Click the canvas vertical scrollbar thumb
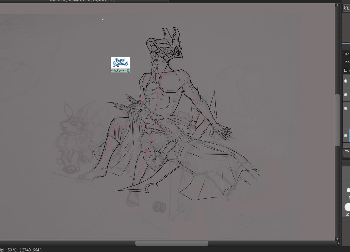Screen dimensions: 350x252 tap(337, 120)
